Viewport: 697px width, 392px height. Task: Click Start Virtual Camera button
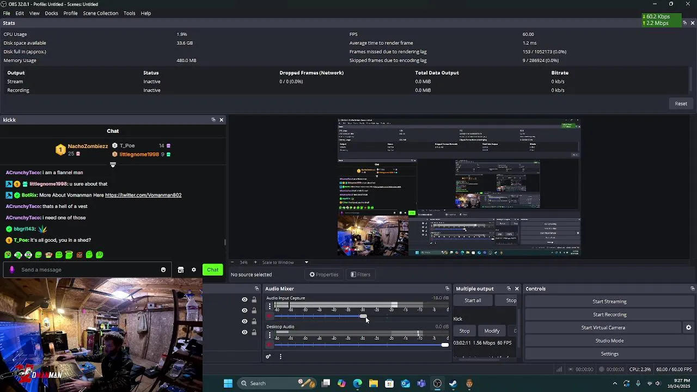pyautogui.click(x=603, y=328)
